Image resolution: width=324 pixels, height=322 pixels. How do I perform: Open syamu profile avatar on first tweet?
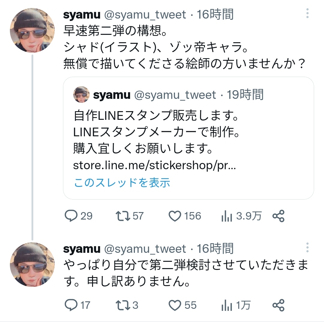[x=32, y=31]
